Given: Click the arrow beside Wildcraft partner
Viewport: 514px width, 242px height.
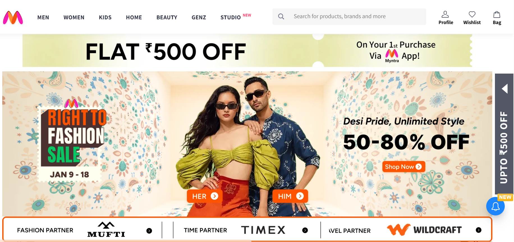Looking at the screenshot, I should (x=479, y=230).
